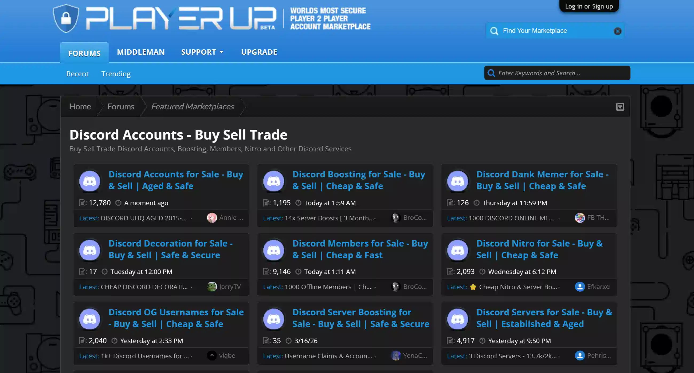Open Annie's avatar thumbnail
The width and height of the screenshot is (694, 373).
(x=212, y=217)
